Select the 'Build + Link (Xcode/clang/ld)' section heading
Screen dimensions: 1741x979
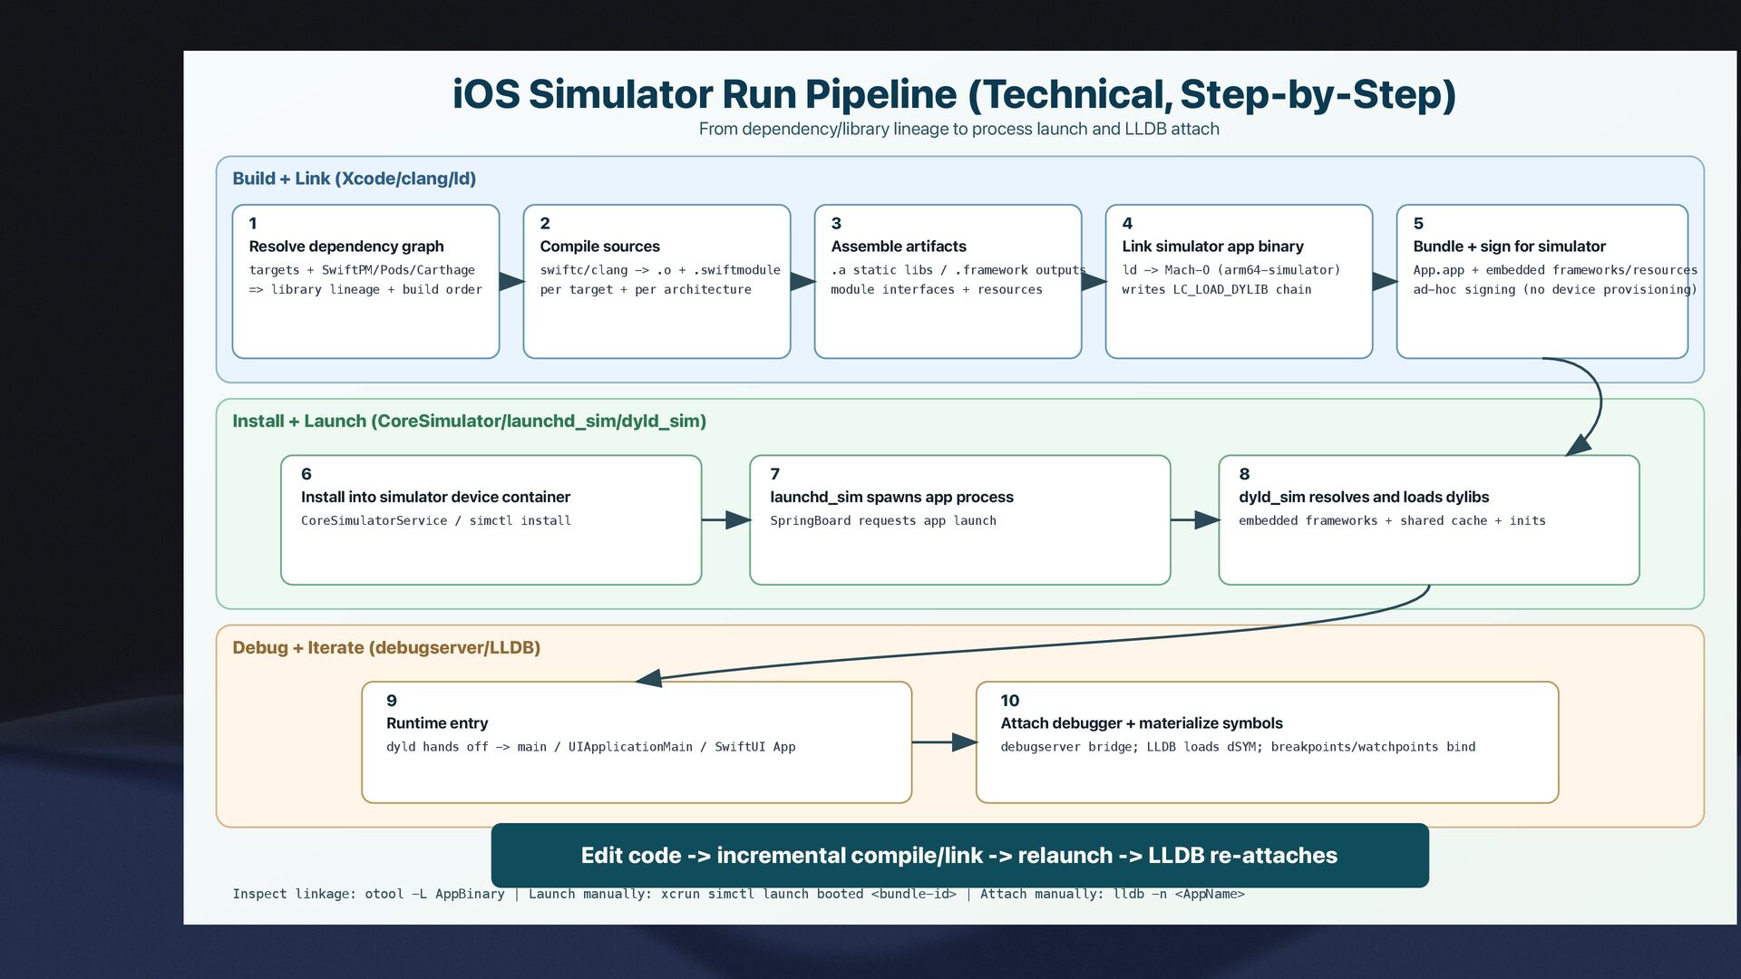click(354, 179)
